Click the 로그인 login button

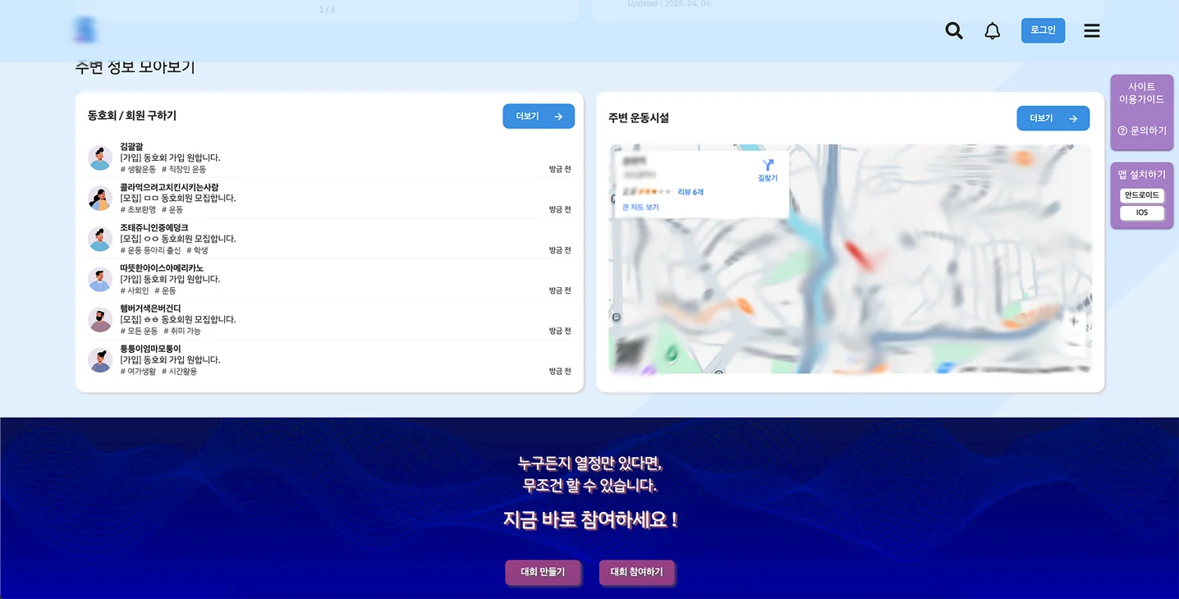[1043, 30]
